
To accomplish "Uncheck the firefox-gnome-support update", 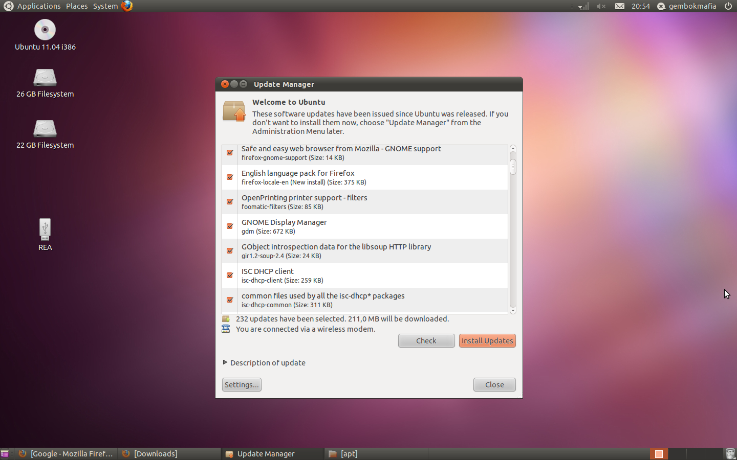I will pyautogui.click(x=230, y=153).
